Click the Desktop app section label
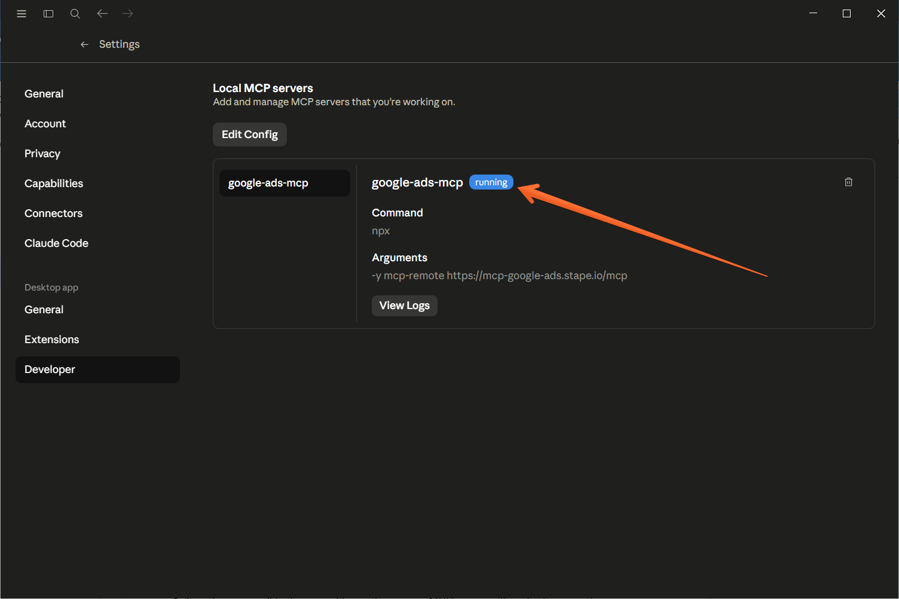The width and height of the screenshot is (899, 599). point(51,288)
